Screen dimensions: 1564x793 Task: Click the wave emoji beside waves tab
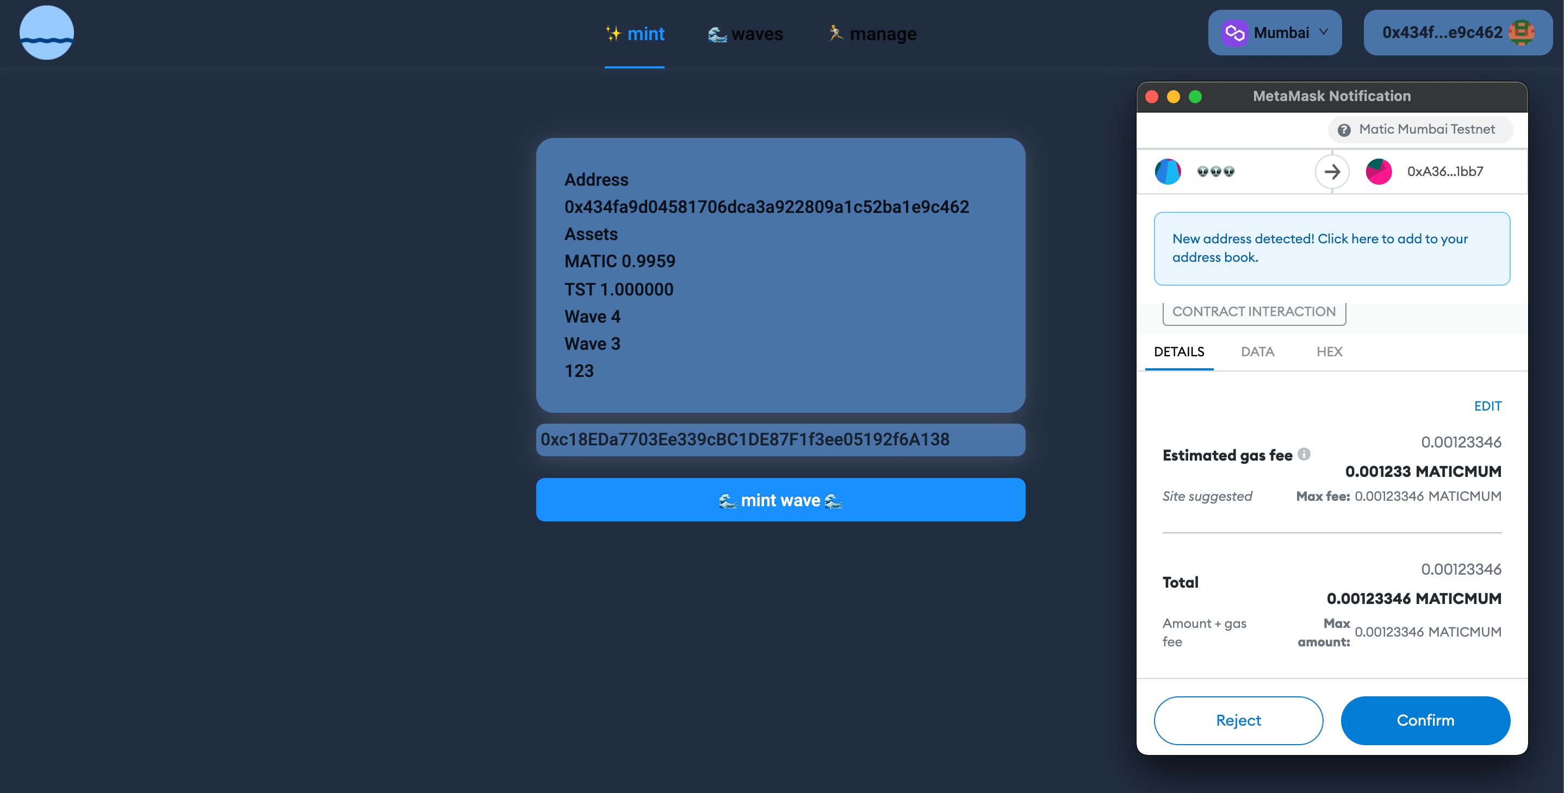tap(718, 35)
